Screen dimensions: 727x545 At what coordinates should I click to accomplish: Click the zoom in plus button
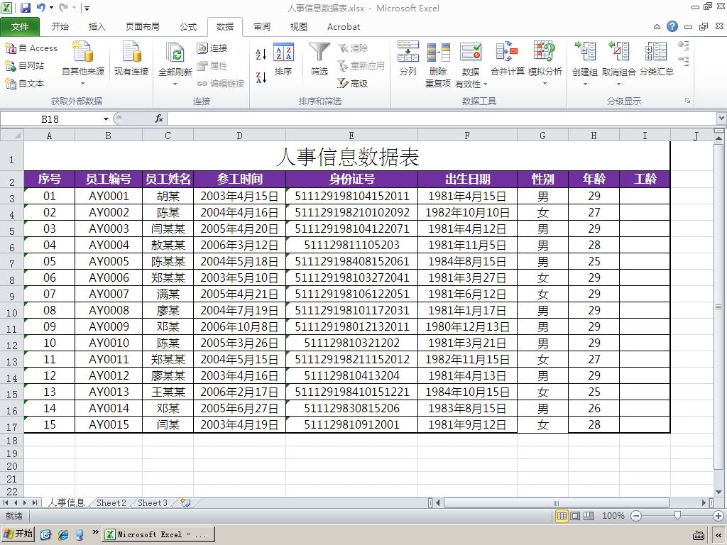718,516
